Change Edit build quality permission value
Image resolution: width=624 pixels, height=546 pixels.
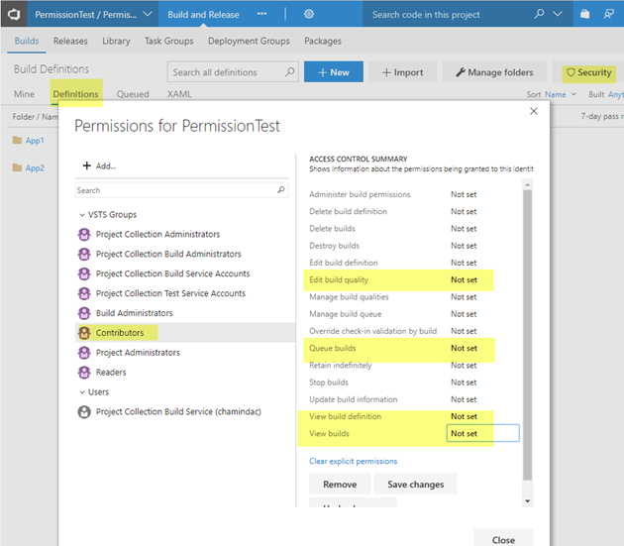click(x=464, y=280)
